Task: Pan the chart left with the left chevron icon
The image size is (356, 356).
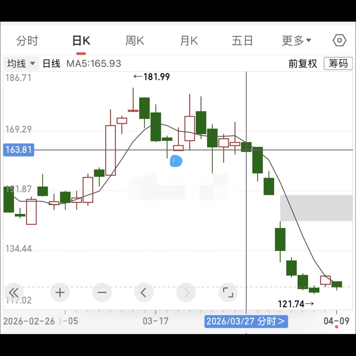Action: [x=144, y=292]
